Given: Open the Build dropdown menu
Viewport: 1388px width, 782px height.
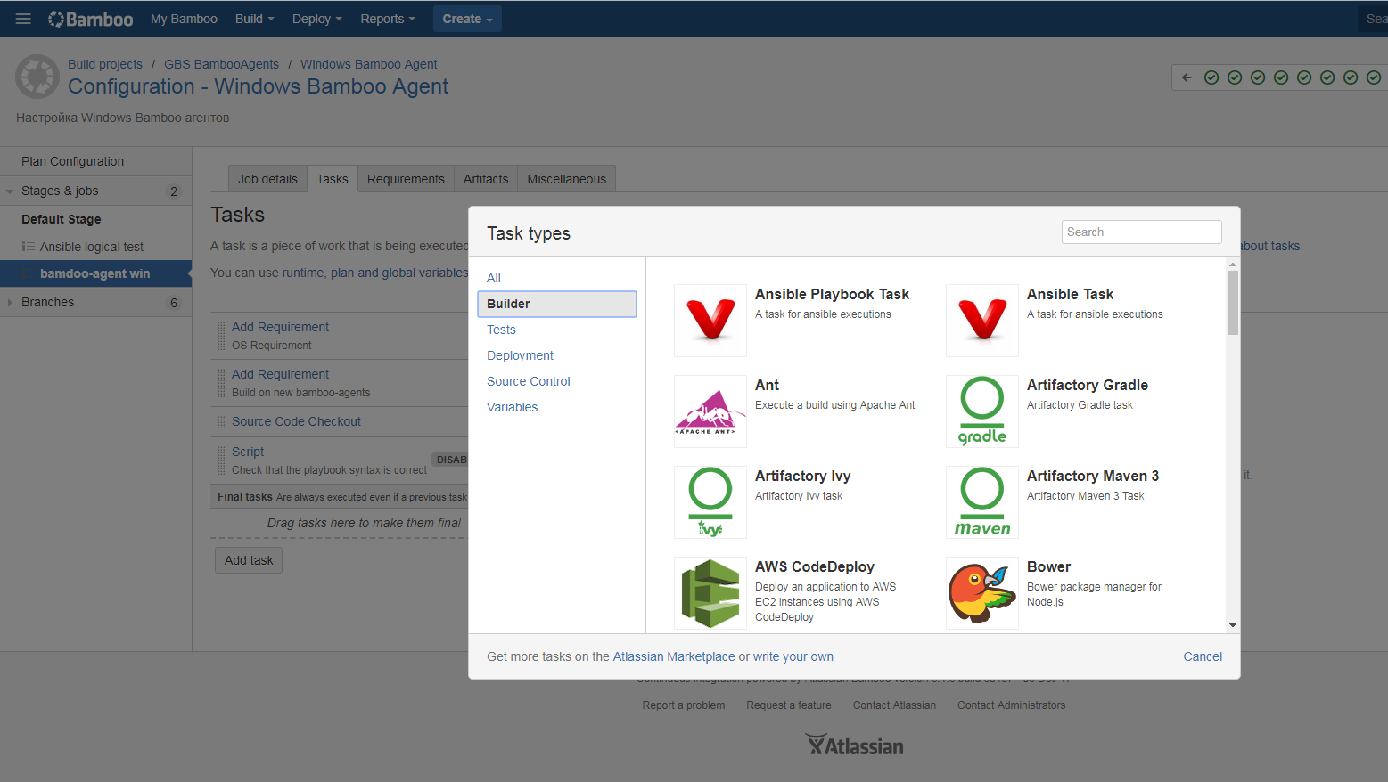Looking at the screenshot, I should click(254, 19).
